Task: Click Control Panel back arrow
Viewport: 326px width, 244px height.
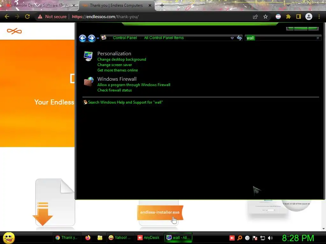Action: (x=83, y=38)
